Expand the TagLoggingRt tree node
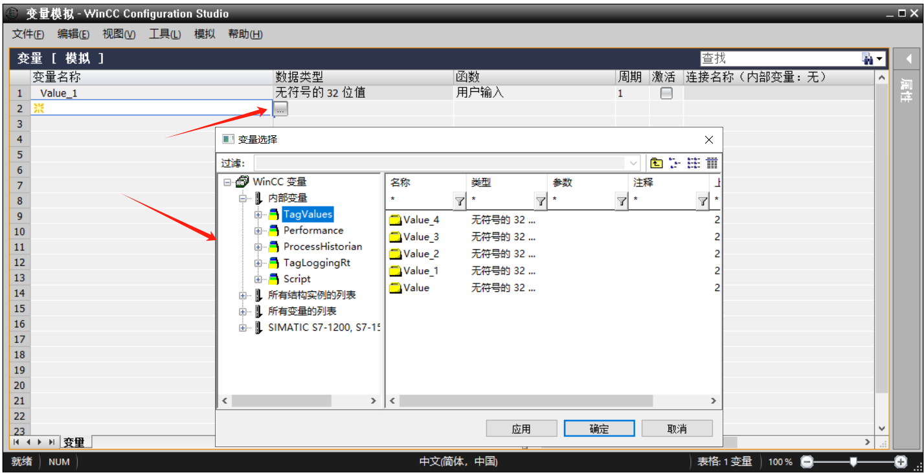924x473 pixels. [258, 263]
